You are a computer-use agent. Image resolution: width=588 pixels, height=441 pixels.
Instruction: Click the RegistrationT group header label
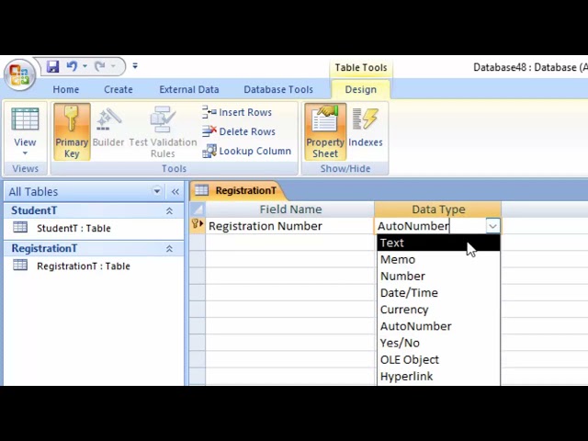coord(44,248)
